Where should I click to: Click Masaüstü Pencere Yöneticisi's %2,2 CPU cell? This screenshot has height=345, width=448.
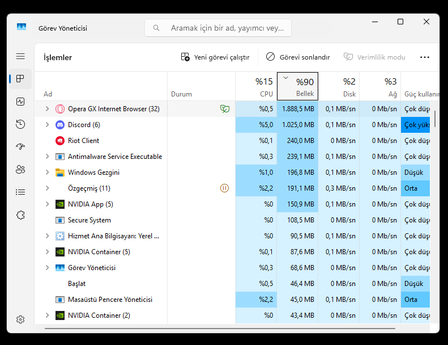256,300
